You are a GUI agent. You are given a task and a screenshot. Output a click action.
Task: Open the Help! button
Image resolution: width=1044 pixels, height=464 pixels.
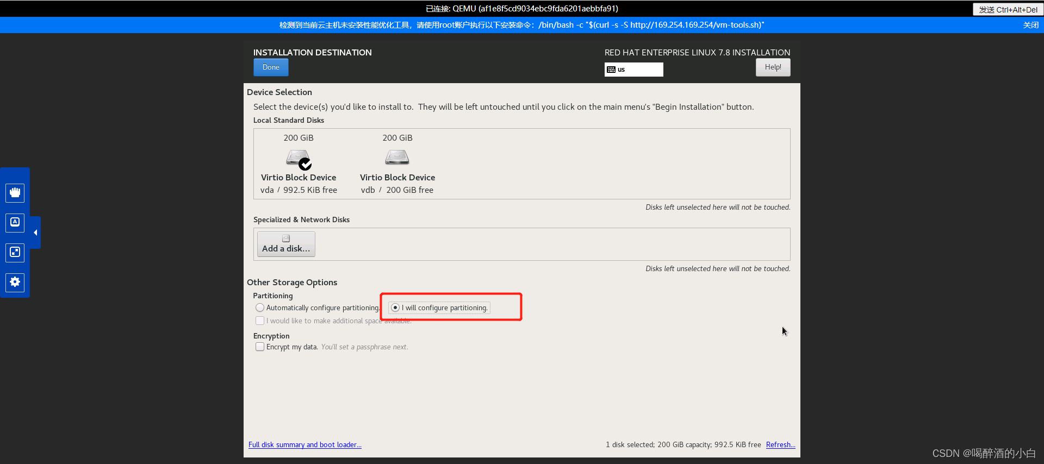773,67
